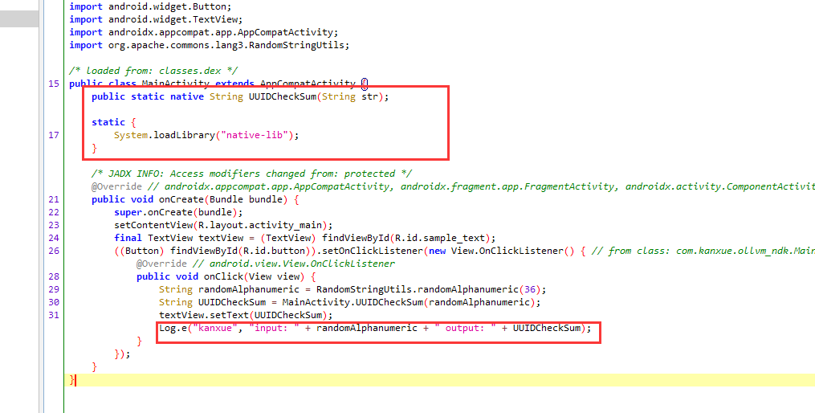The image size is (815, 413).
Task: Click AppCompatActivity after the extends keyword
Action: click(308, 84)
